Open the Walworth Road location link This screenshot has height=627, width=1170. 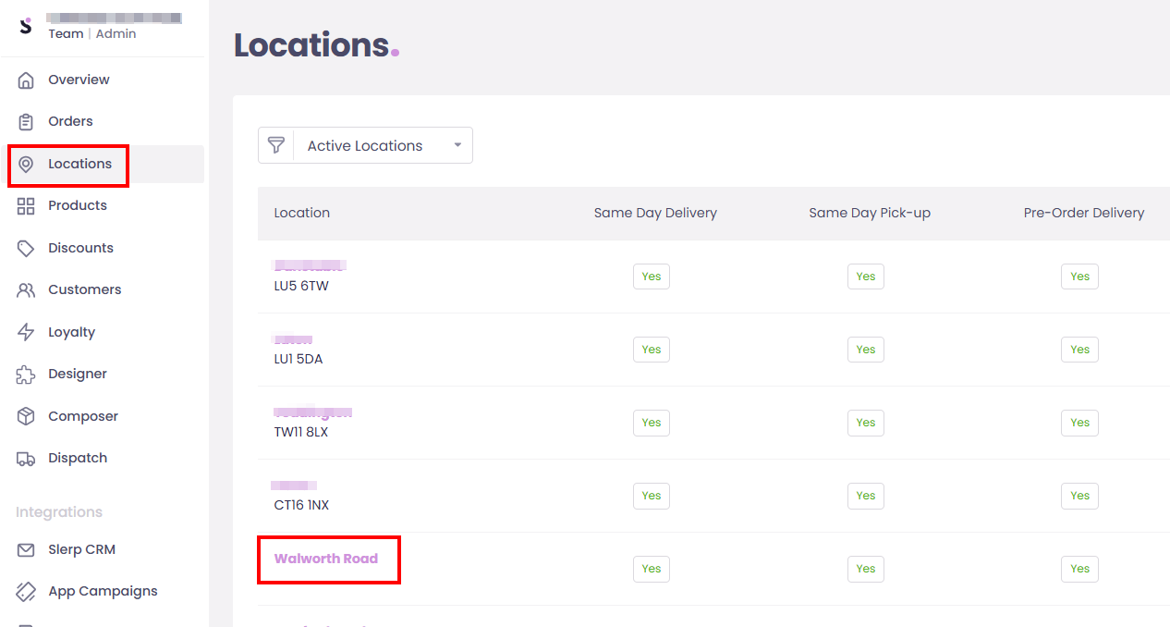(326, 559)
